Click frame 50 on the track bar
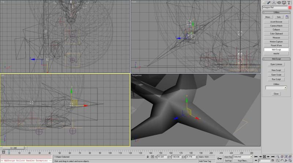293x163 pixels. tap(60, 153)
